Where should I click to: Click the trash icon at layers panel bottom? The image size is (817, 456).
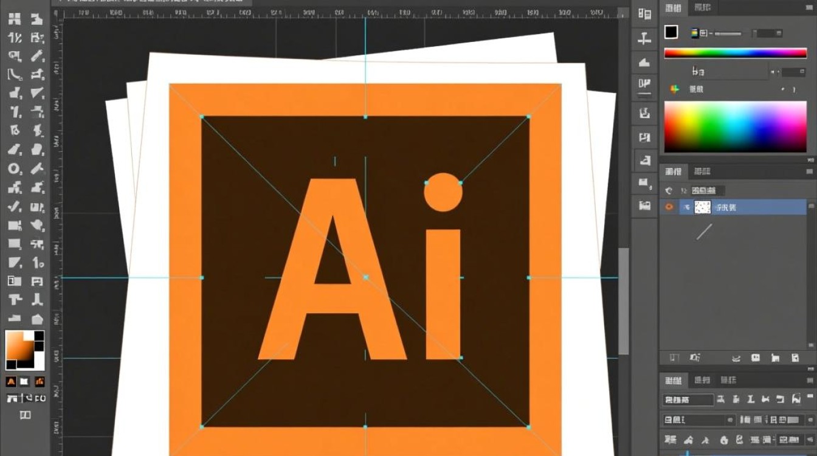tap(795, 358)
